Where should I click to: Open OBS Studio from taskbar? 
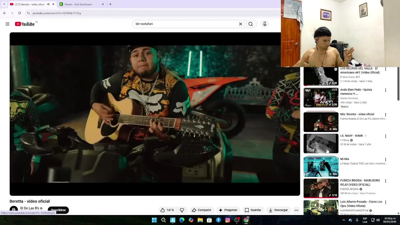[237, 220]
